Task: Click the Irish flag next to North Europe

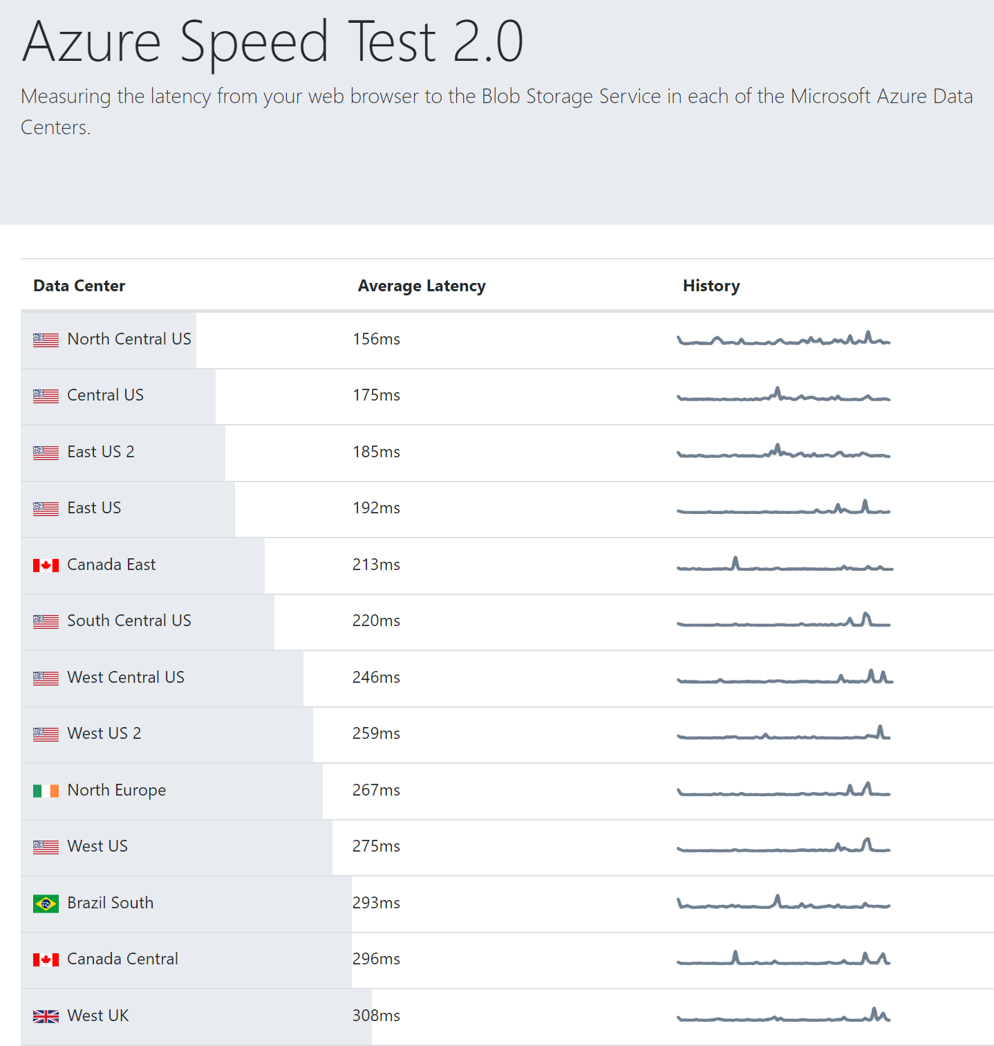Action: click(46, 790)
